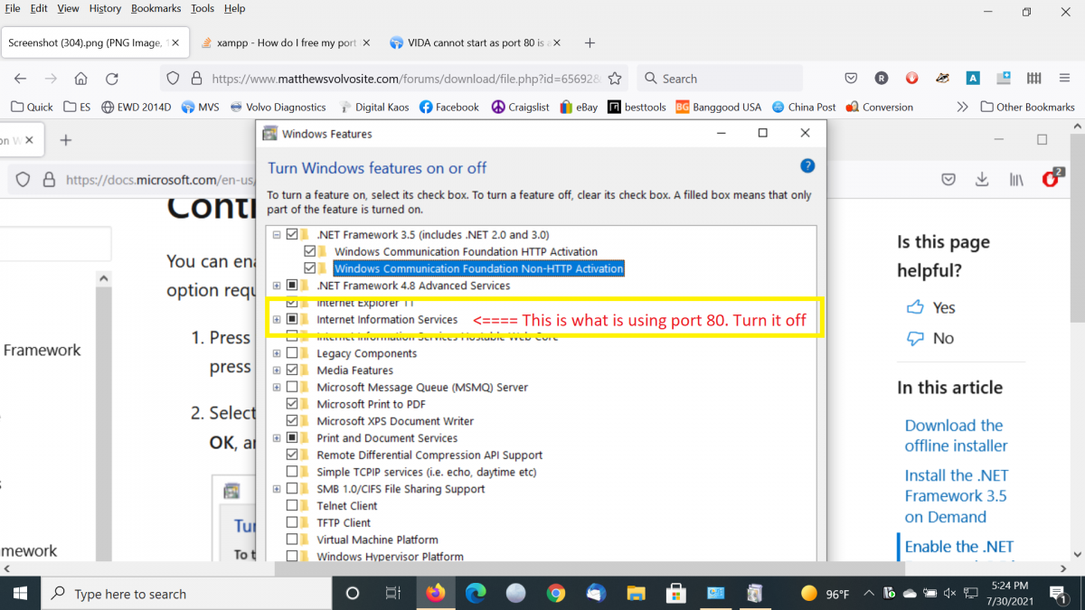The height and width of the screenshot is (610, 1085).
Task: Open File Explorer from the taskbar
Action: coord(636,594)
